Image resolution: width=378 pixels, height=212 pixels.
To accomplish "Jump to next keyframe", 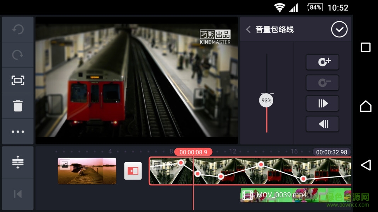I will click(322, 103).
